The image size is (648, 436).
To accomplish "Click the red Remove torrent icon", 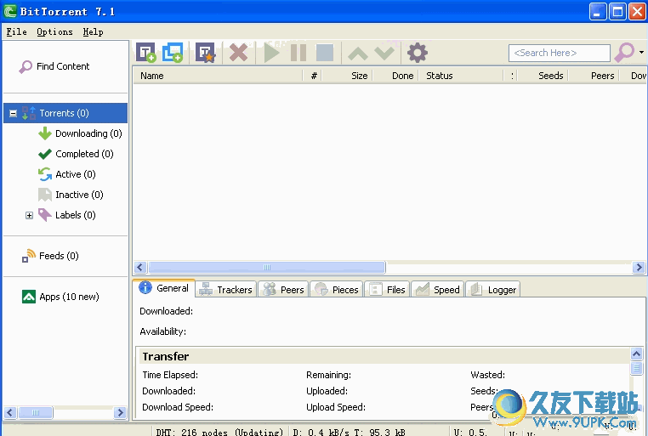I will coord(238,53).
